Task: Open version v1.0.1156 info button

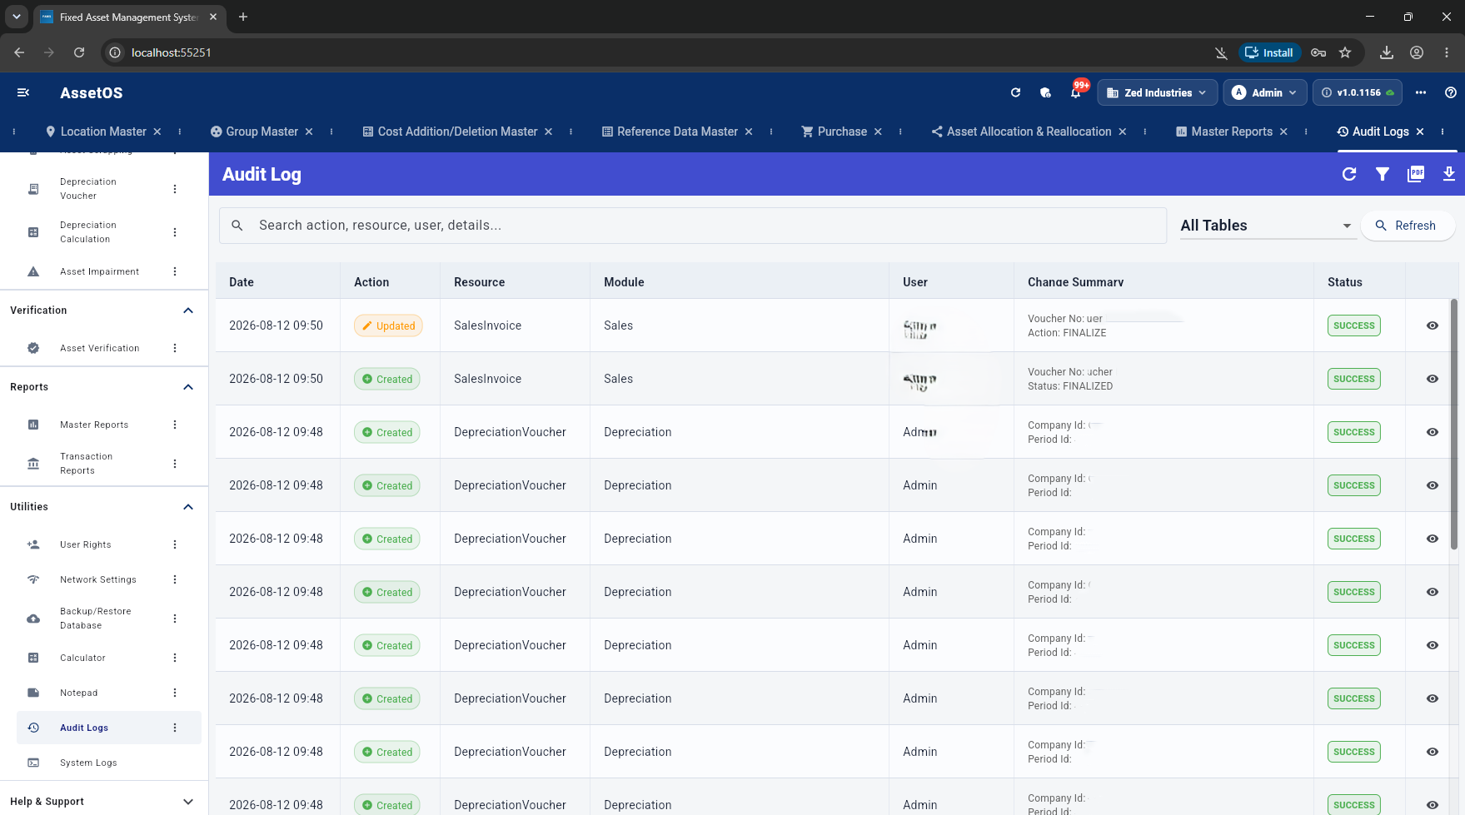Action: pyautogui.click(x=1358, y=92)
